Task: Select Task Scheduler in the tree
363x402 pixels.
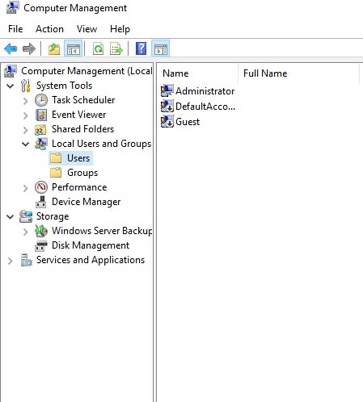Action: [83, 100]
